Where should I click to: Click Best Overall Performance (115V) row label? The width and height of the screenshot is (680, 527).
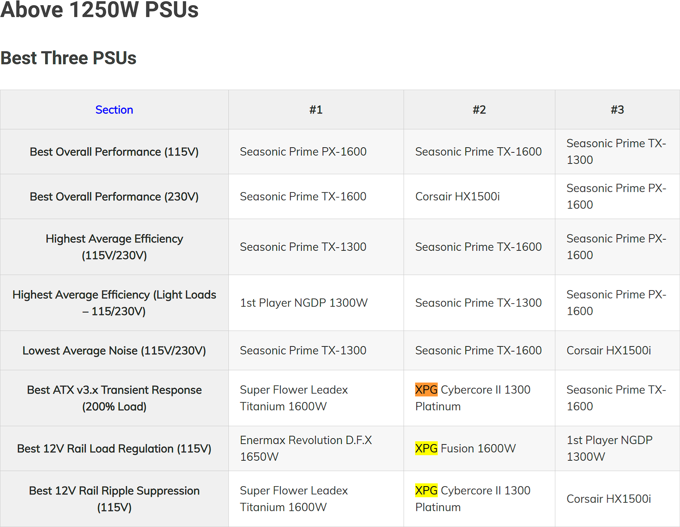(114, 152)
